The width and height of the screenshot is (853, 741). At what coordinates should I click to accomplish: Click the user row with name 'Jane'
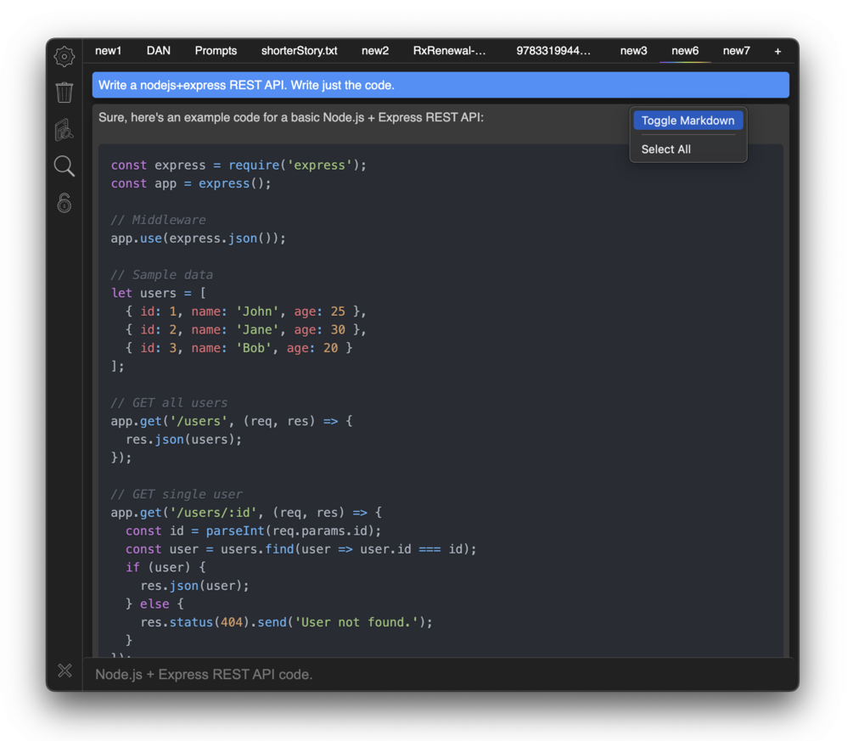pyautogui.click(x=246, y=329)
